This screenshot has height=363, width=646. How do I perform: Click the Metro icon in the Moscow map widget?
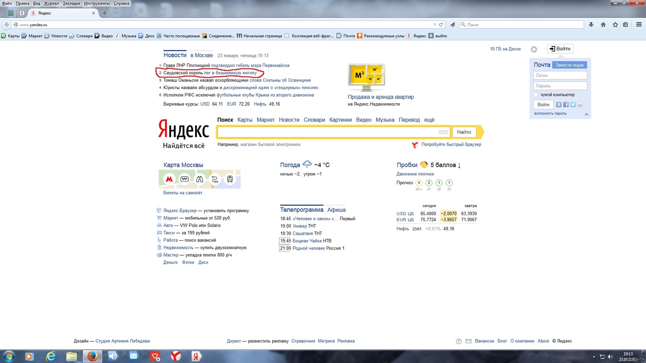(169, 179)
